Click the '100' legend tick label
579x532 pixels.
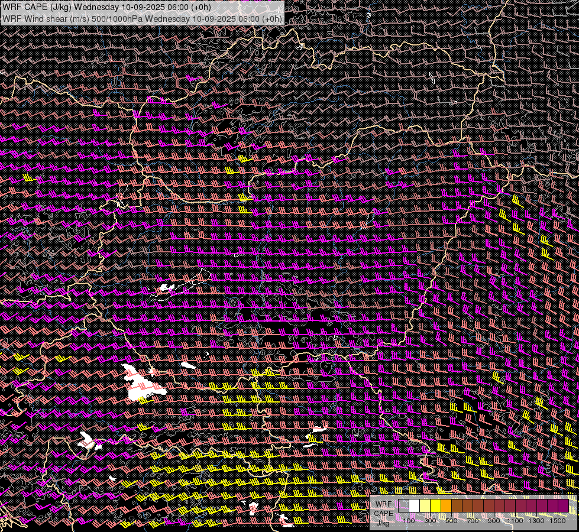pos(409,521)
